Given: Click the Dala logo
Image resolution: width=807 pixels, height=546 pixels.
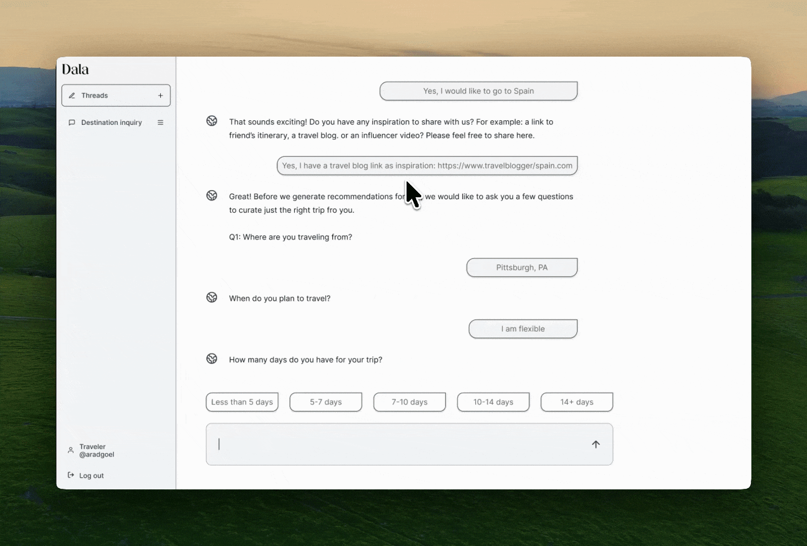Looking at the screenshot, I should coord(75,69).
